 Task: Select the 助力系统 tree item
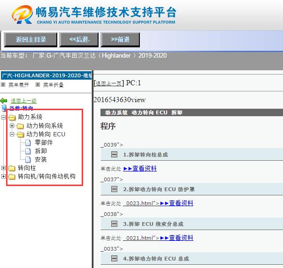(30, 117)
